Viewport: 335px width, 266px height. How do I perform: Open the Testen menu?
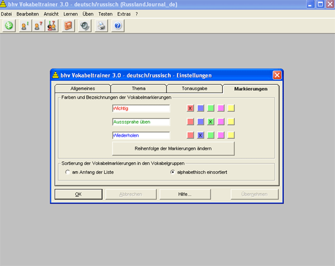(x=106, y=14)
